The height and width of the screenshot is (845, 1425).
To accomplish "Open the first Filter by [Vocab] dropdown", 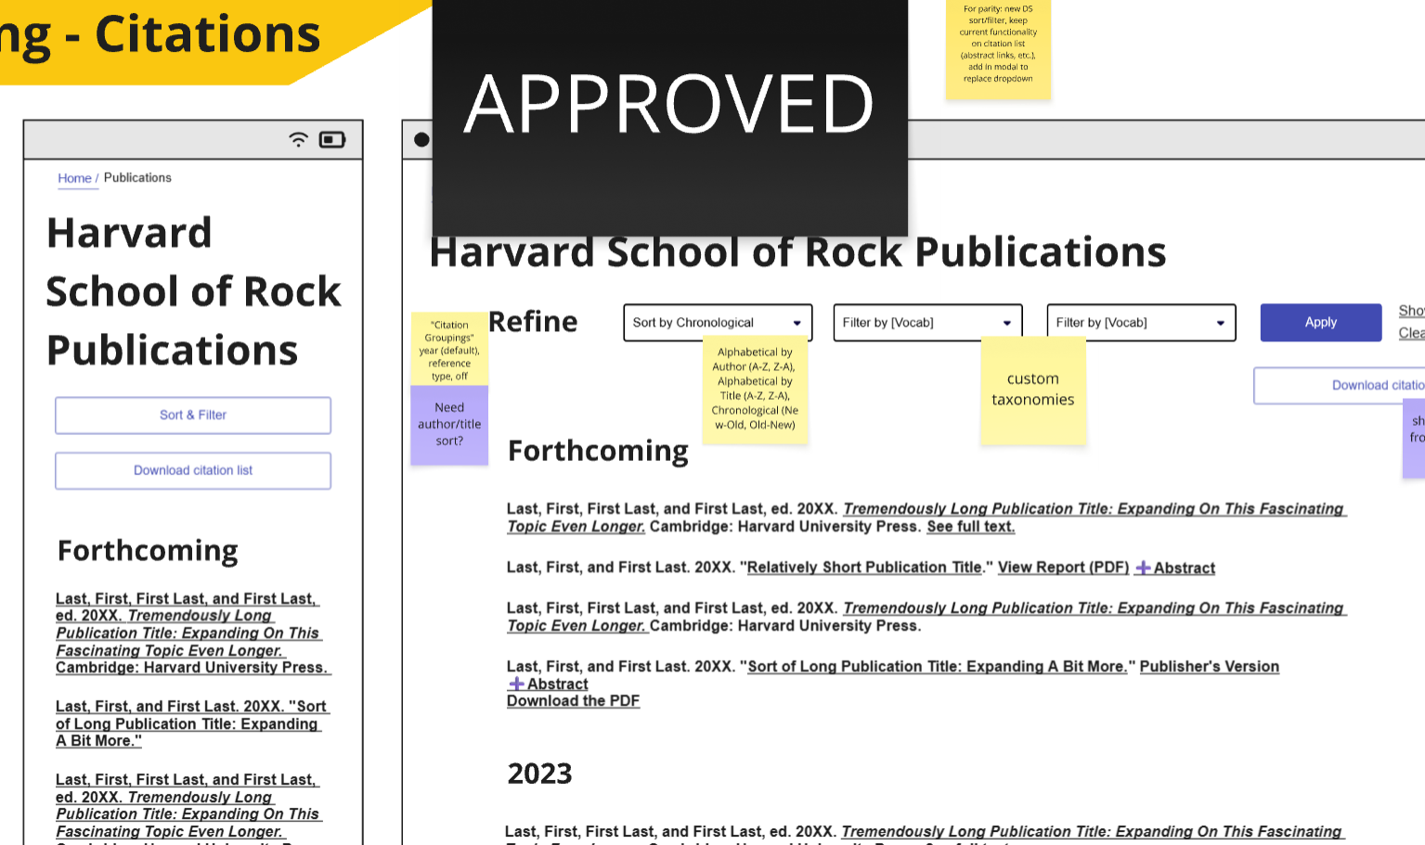I will 927,323.
